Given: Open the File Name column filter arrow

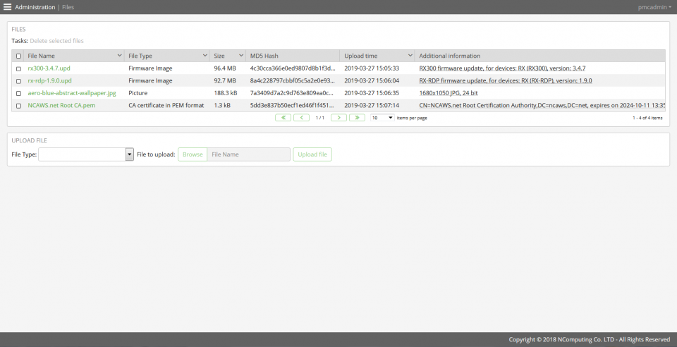Looking at the screenshot, I should (117, 56).
